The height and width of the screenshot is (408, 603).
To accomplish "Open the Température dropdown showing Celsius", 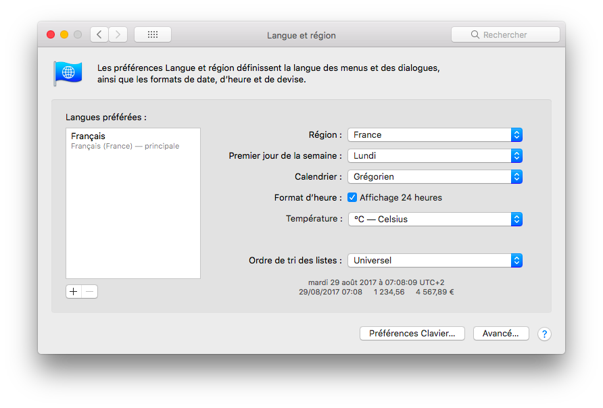I will point(435,219).
